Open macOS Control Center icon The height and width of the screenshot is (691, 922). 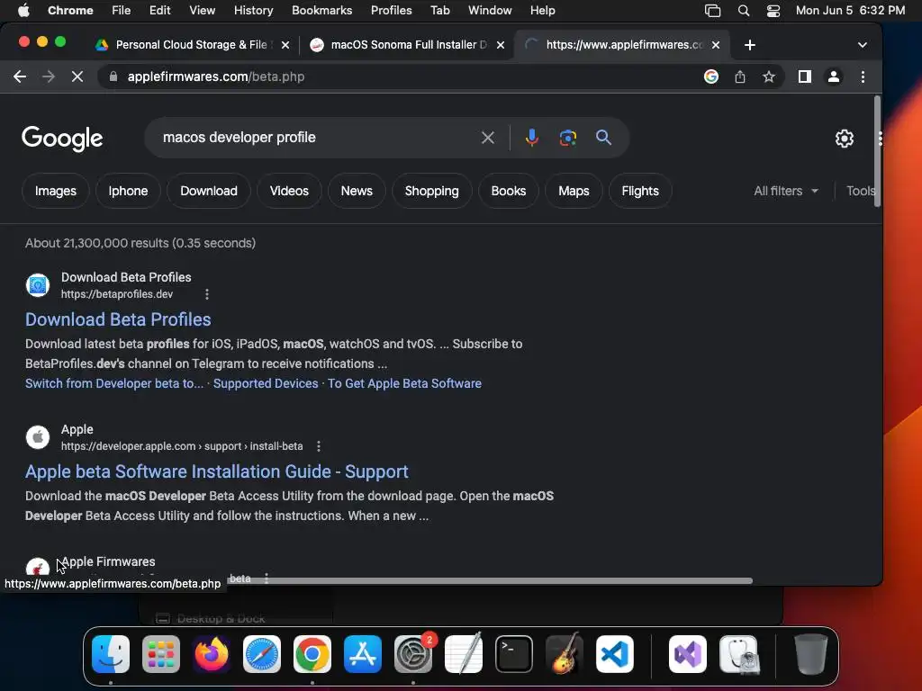coord(773,11)
